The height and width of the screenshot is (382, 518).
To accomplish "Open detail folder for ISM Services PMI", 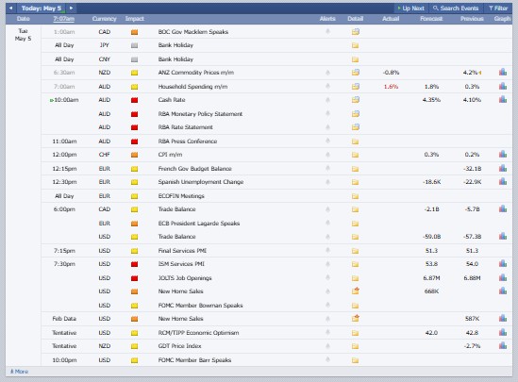I will click(355, 264).
